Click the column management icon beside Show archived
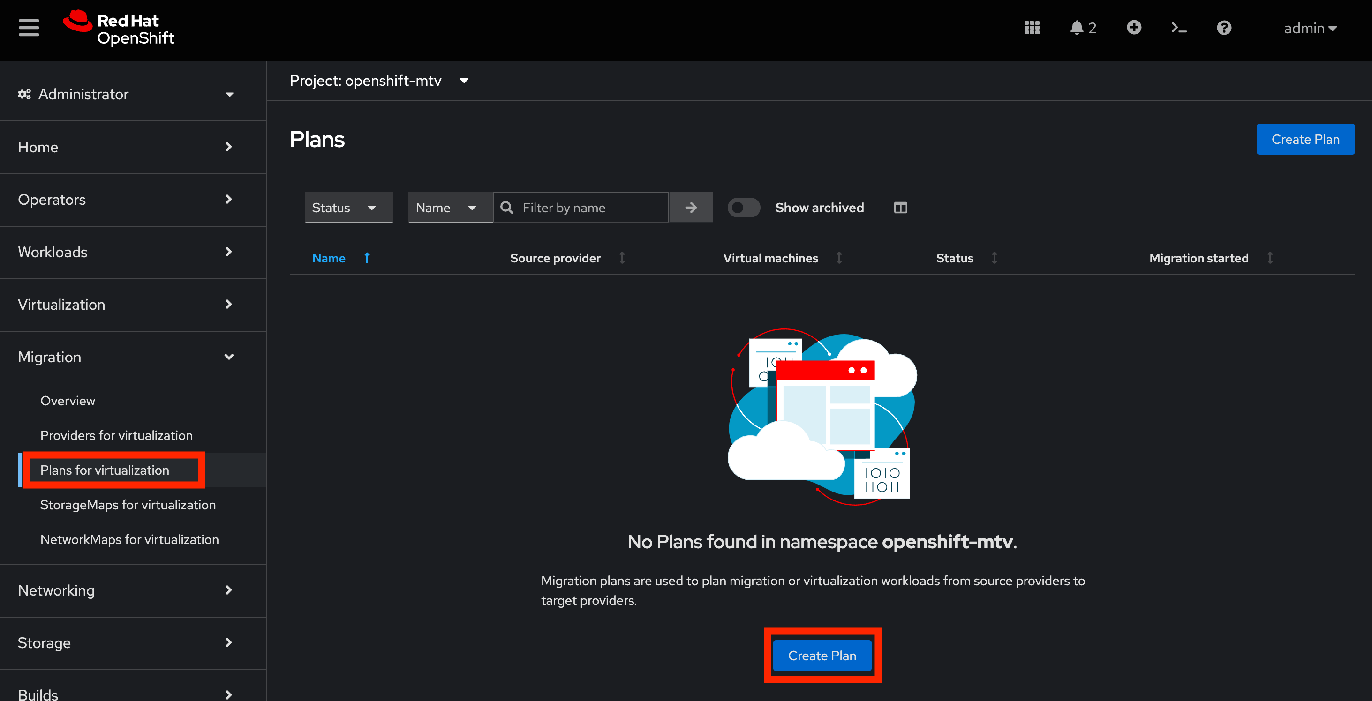The height and width of the screenshot is (701, 1372). pyautogui.click(x=900, y=208)
